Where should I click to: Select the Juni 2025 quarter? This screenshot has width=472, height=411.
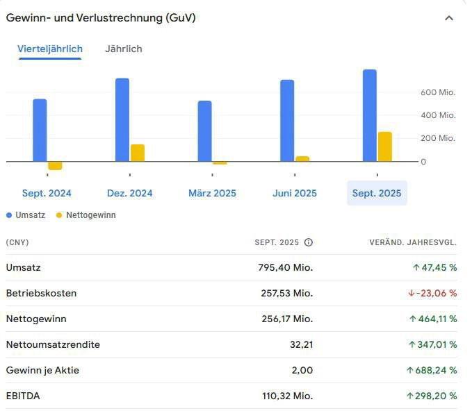(295, 193)
